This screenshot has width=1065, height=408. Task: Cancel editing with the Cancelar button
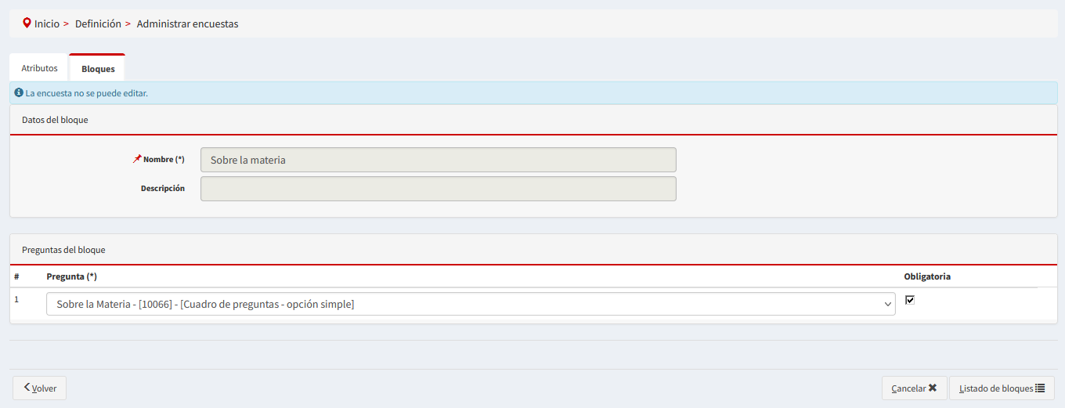915,388
